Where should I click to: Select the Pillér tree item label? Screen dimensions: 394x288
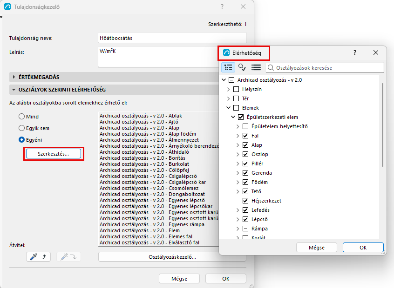click(257, 164)
